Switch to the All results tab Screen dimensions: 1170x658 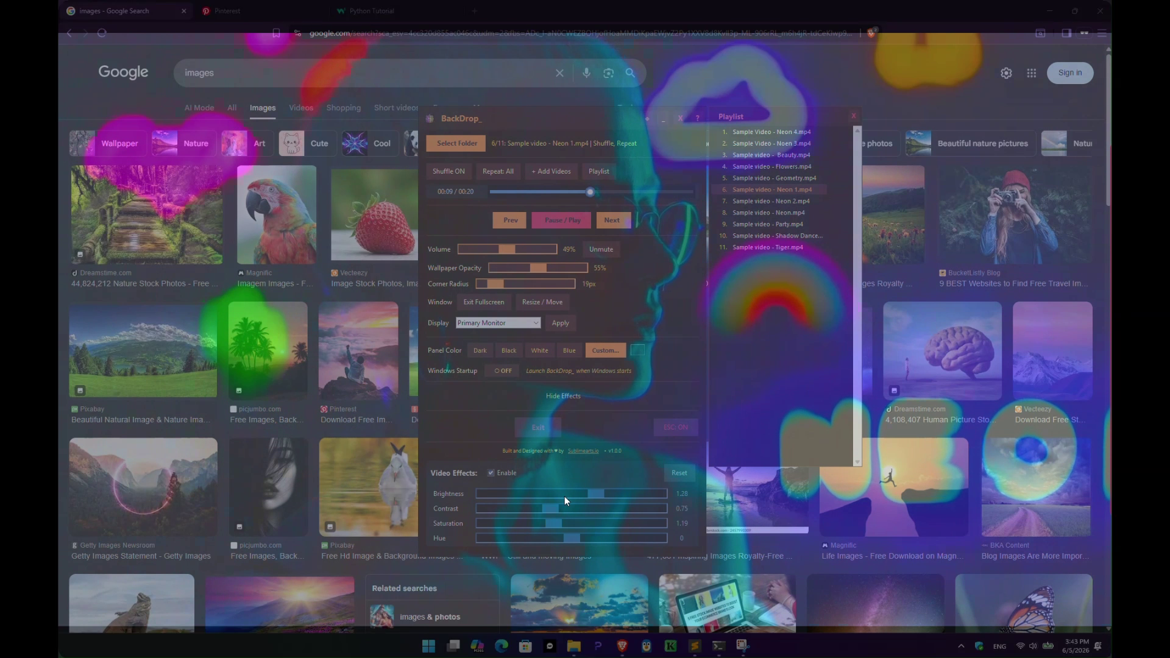click(x=232, y=108)
